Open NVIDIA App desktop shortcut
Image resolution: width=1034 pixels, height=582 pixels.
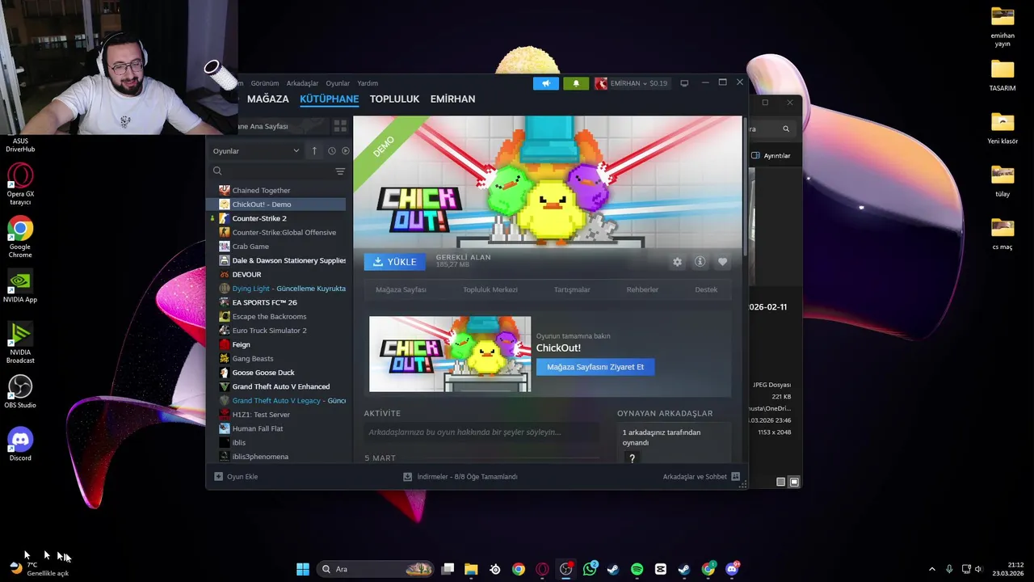[20, 288]
